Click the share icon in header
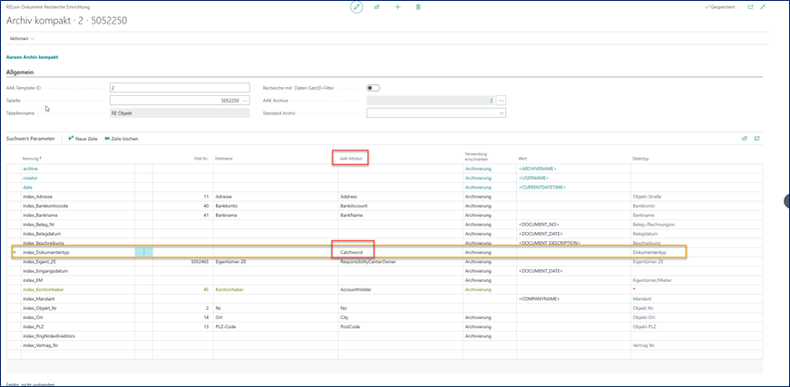The image size is (790, 387). tap(377, 6)
